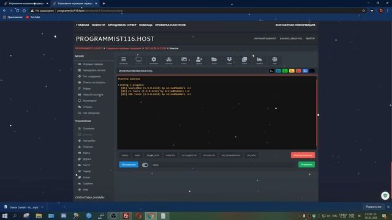The width and height of the screenshot is (392, 220).
Task: Open Tech support in the sidebar menu
Action: pos(92,76)
